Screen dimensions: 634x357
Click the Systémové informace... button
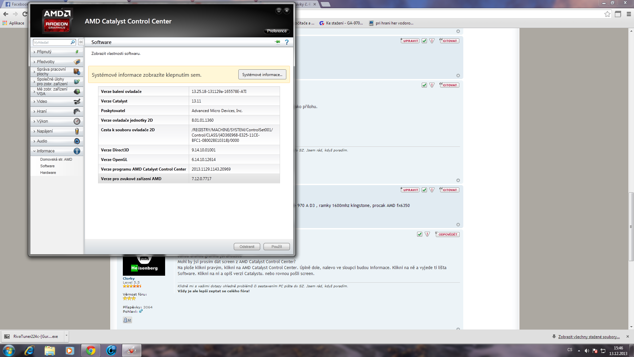(262, 75)
